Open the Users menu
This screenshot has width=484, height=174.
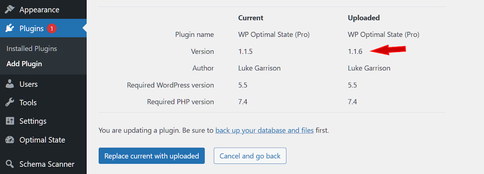pos(28,84)
